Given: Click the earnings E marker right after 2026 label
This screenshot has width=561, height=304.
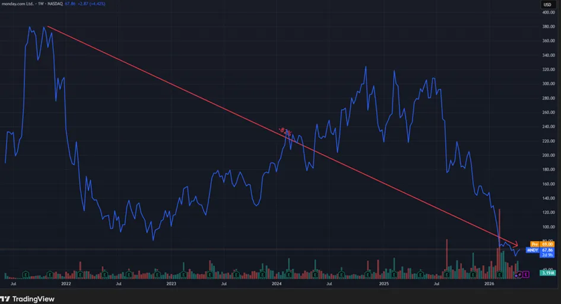Looking at the screenshot, I should [499, 274].
